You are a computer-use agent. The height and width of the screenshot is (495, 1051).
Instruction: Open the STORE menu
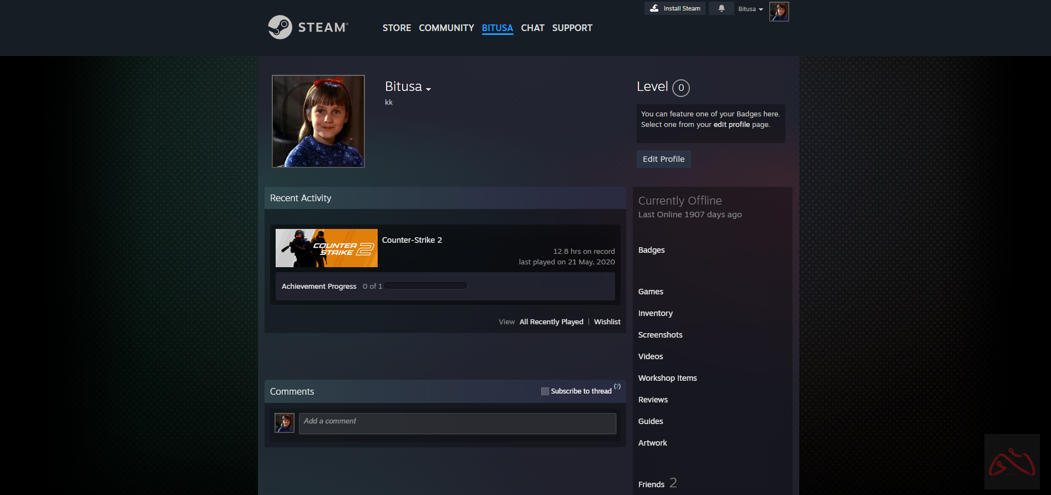click(x=397, y=28)
